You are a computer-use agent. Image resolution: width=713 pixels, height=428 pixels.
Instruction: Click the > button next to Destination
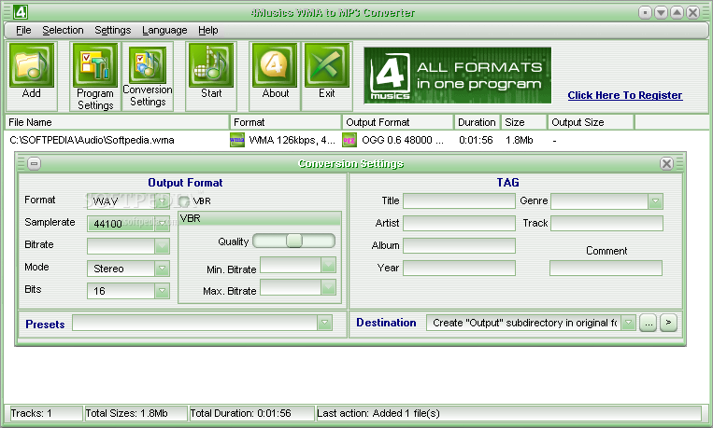[668, 323]
